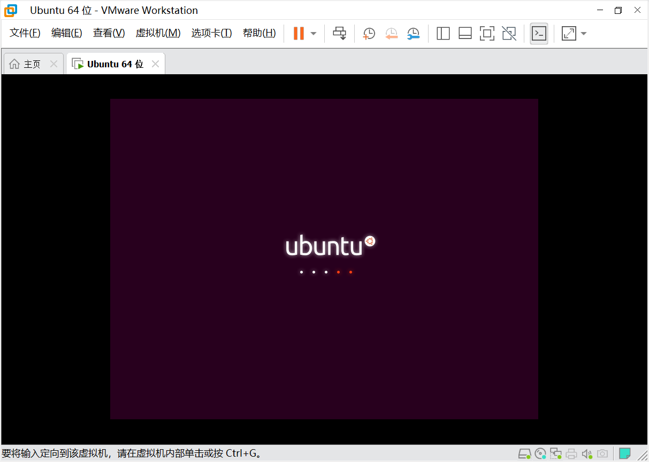Enter full screen mode
Screen dimensions: 649x462
click(x=487, y=34)
